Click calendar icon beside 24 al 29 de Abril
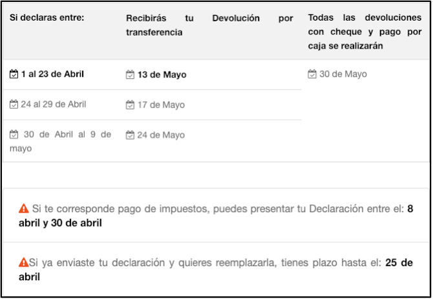The height and width of the screenshot is (299, 433). (14, 104)
